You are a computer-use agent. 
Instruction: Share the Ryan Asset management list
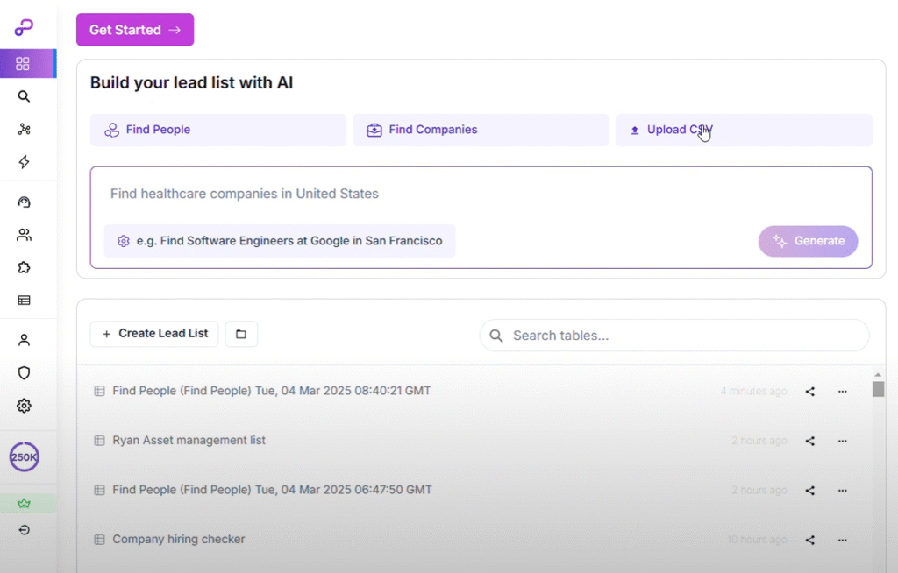(x=809, y=441)
